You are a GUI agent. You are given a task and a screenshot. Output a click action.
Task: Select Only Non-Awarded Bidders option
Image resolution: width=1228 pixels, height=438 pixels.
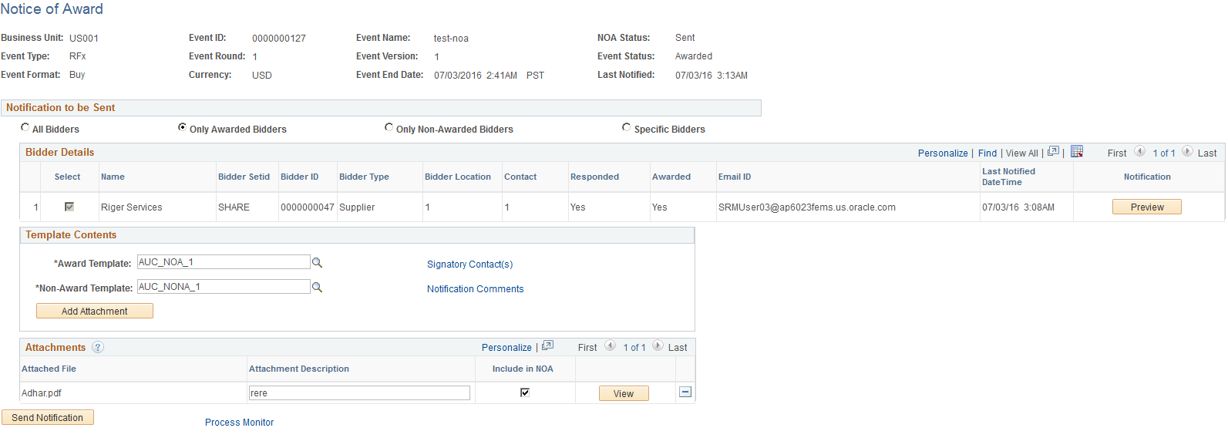[x=389, y=128]
